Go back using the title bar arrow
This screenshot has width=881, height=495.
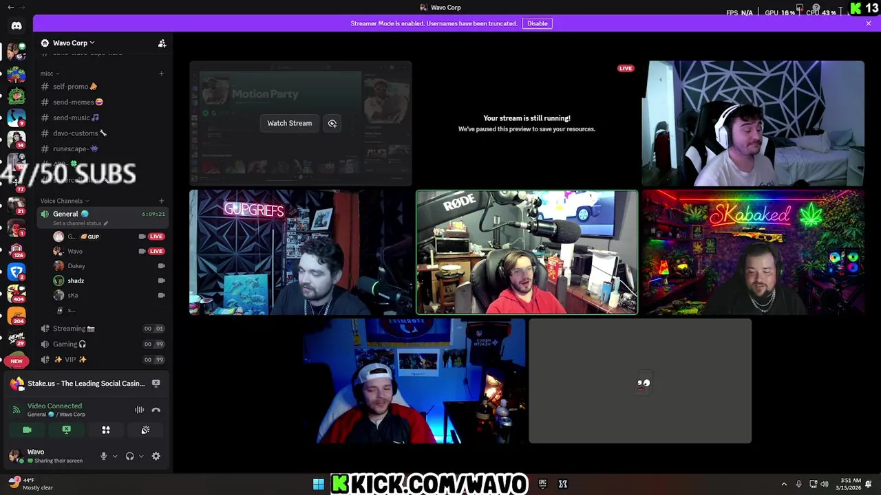point(10,7)
